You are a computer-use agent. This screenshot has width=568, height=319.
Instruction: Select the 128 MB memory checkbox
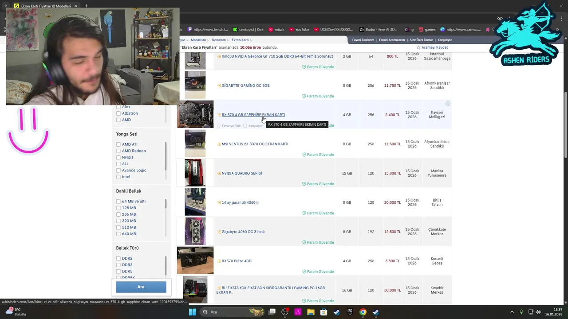pyautogui.click(x=118, y=208)
